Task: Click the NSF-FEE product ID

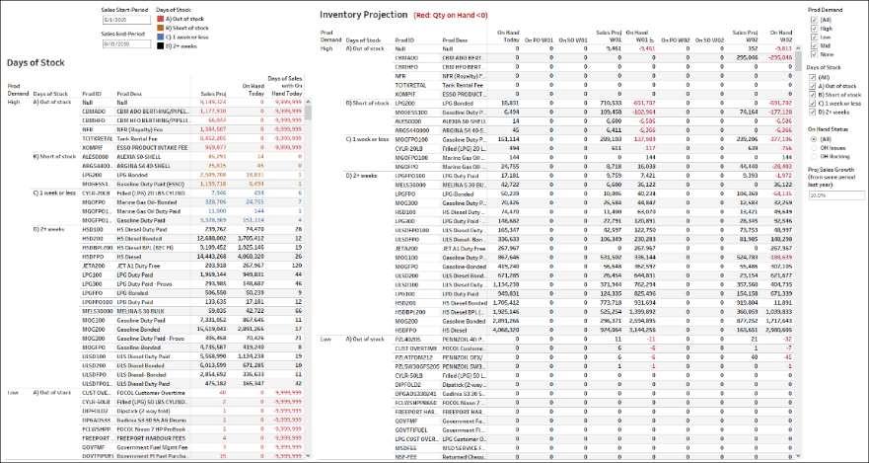Action: [x=404, y=456]
